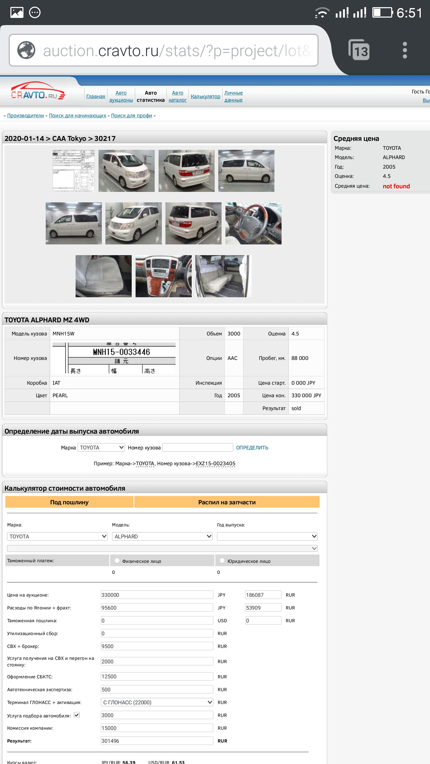Tap the messaging notification icon in status bar
This screenshot has height=764, width=430.
35,13
